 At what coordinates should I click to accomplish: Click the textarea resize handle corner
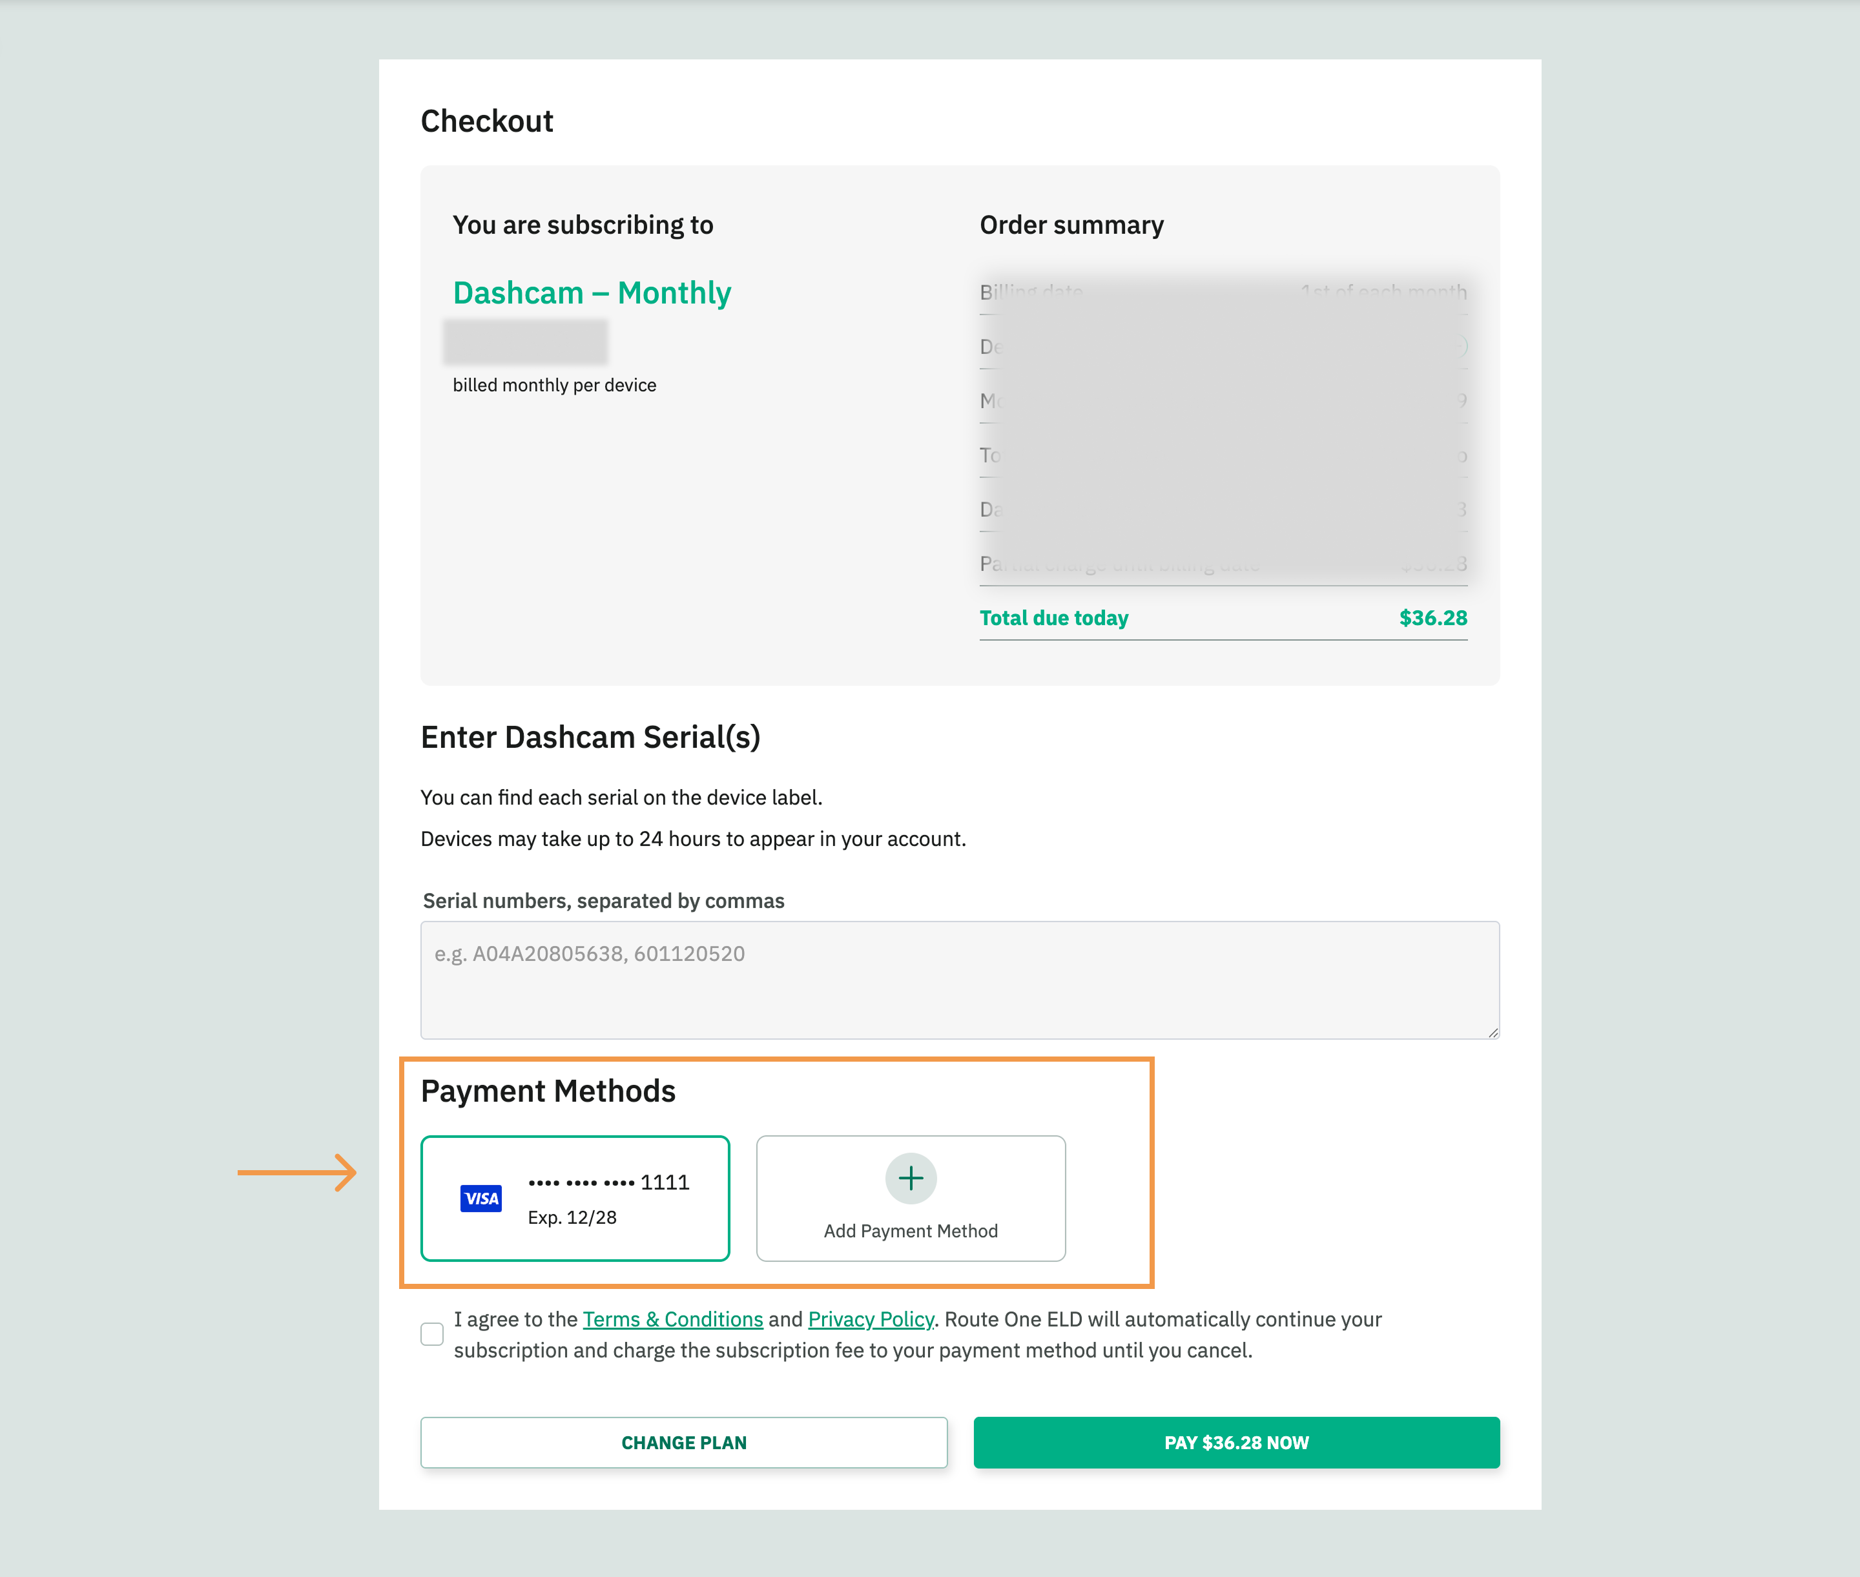click(1493, 1032)
